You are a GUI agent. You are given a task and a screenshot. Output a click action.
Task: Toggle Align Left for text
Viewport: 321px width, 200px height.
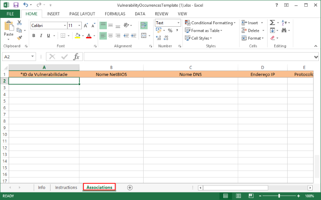click(103, 35)
